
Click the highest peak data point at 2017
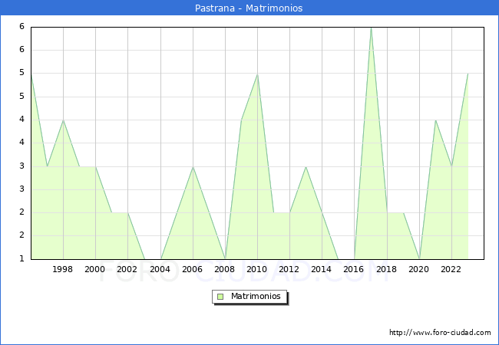point(371,28)
